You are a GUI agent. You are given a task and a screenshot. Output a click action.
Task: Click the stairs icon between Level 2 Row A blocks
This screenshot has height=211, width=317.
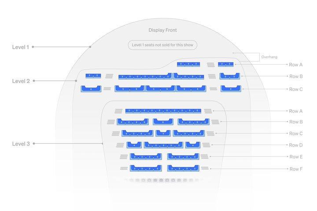210,65
